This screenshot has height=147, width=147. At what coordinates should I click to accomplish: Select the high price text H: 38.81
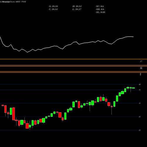77,6
